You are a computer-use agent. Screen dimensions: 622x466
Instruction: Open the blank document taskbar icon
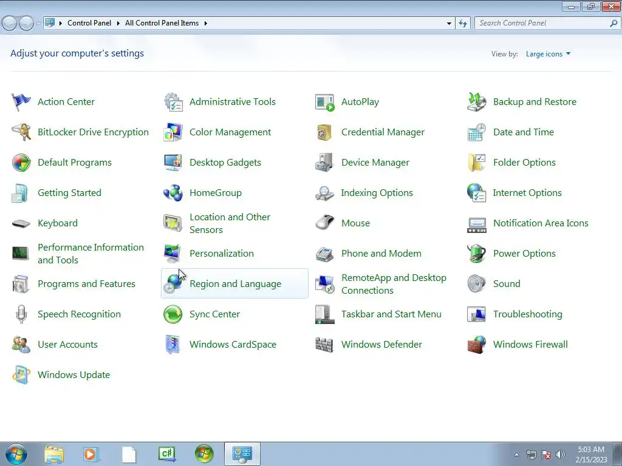[129, 454]
